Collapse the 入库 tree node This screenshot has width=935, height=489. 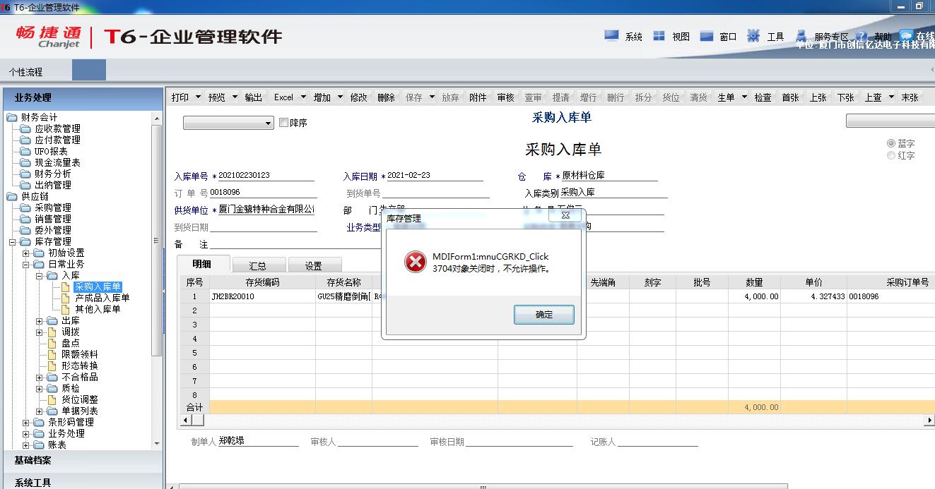pyautogui.click(x=40, y=276)
